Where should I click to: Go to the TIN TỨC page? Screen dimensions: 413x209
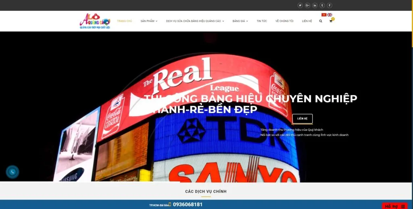click(x=262, y=21)
